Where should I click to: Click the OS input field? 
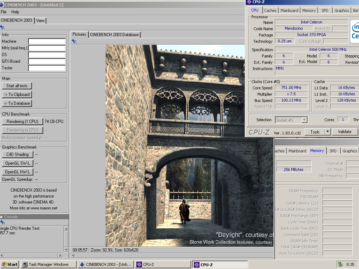point(47,55)
